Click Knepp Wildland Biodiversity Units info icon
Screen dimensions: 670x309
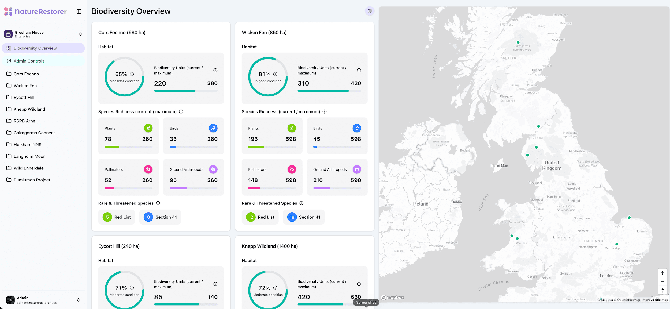(359, 284)
